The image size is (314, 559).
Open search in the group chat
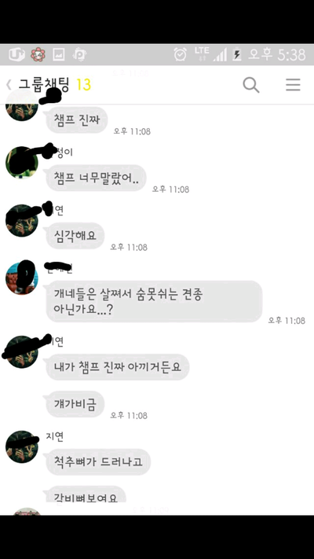[x=251, y=85]
